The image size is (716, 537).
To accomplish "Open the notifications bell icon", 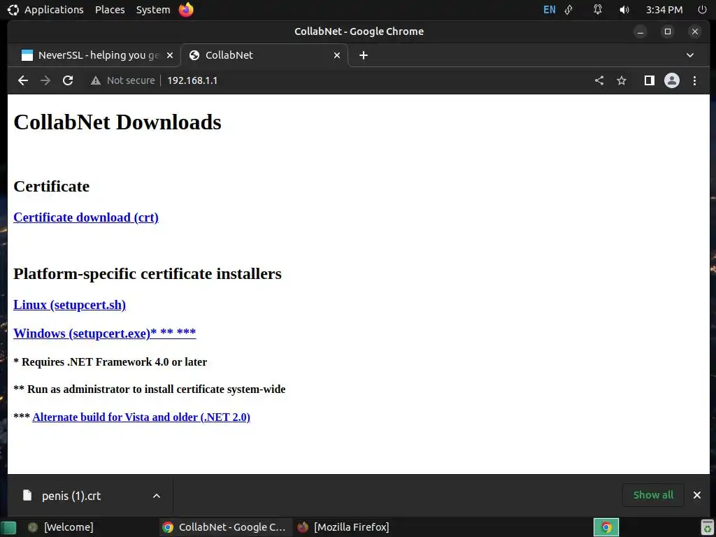I will [x=597, y=10].
